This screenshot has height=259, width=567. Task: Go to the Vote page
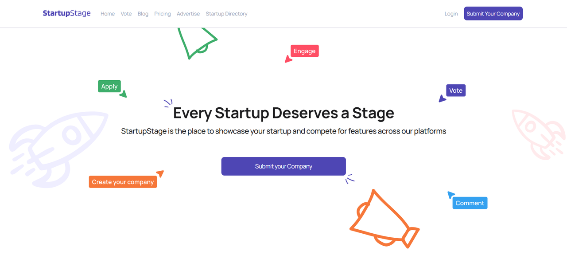(126, 14)
